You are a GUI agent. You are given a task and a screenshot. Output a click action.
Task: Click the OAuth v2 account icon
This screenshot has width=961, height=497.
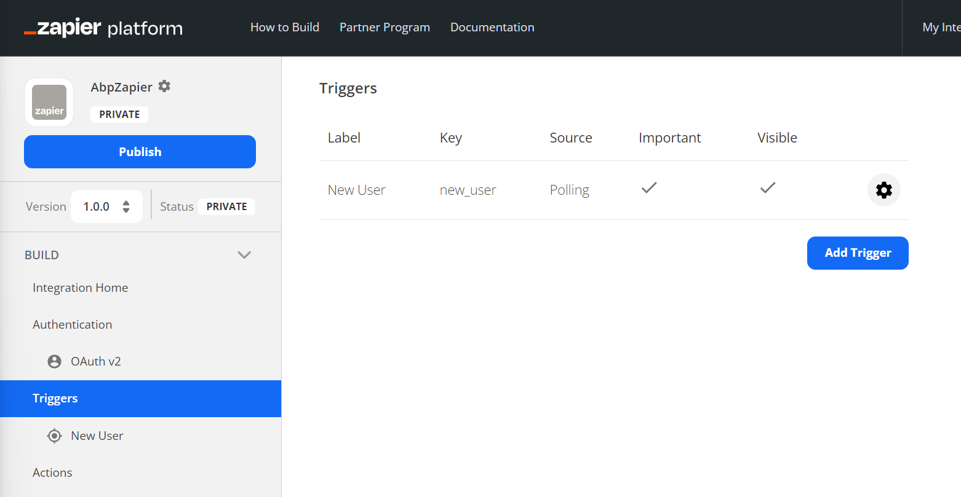tap(54, 361)
